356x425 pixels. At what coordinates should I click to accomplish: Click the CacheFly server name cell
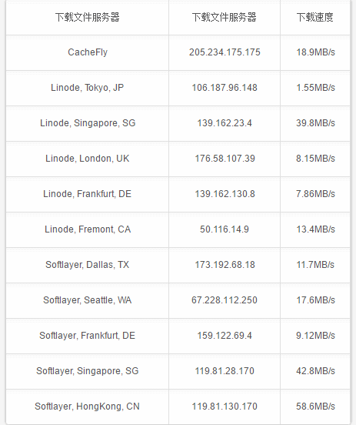(x=88, y=52)
